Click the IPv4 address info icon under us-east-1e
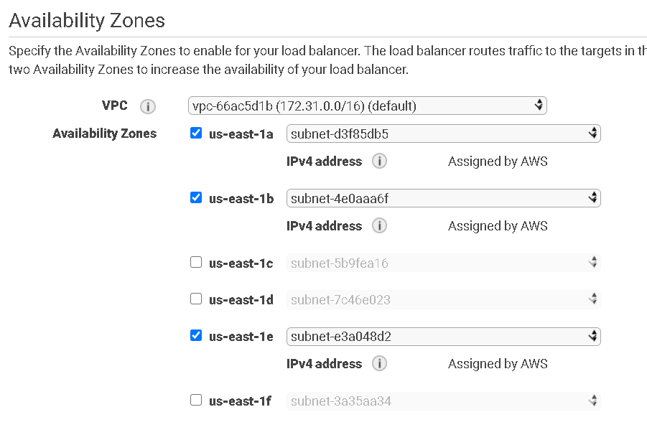The image size is (647, 435). point(379,363)
